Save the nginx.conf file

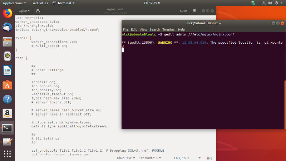click(x=183, y=11)
